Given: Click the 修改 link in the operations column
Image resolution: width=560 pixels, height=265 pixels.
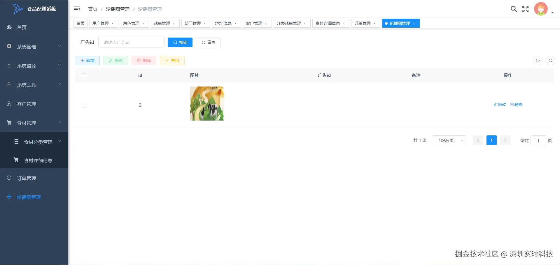Looking at the screenshot, I should [x=500, y=105].
